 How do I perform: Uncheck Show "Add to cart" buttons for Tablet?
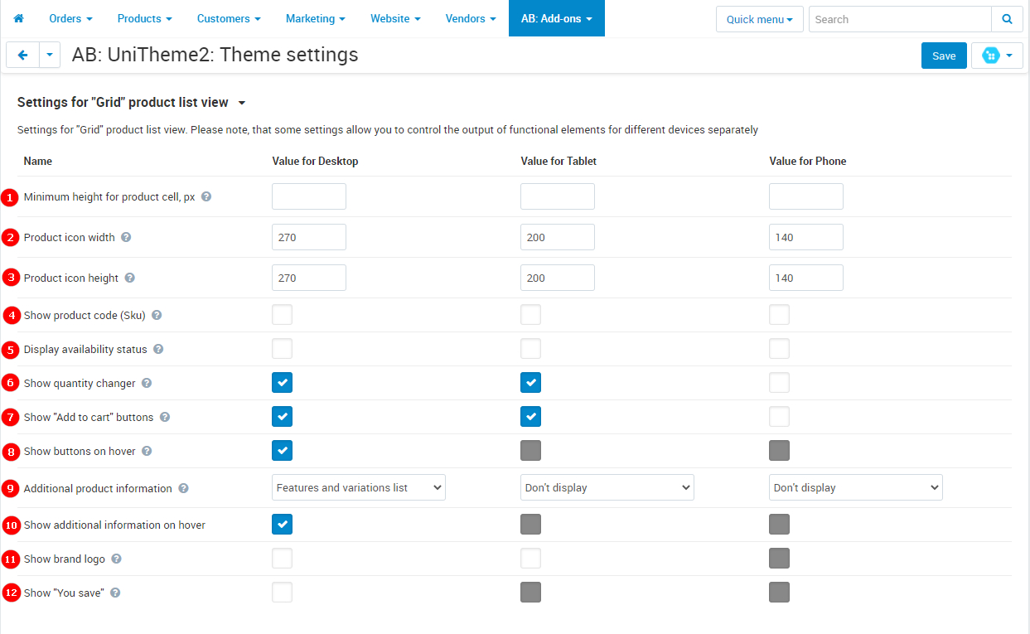click(530, 417)
